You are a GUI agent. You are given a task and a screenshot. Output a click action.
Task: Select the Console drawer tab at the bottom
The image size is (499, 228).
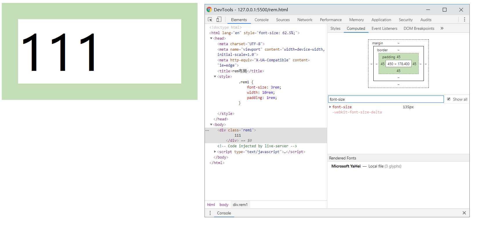(224, 213)
